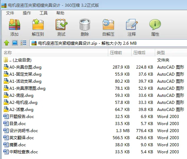
Task: Open the 工具 (Tools) menu
Action: click(x=44, y=13)
